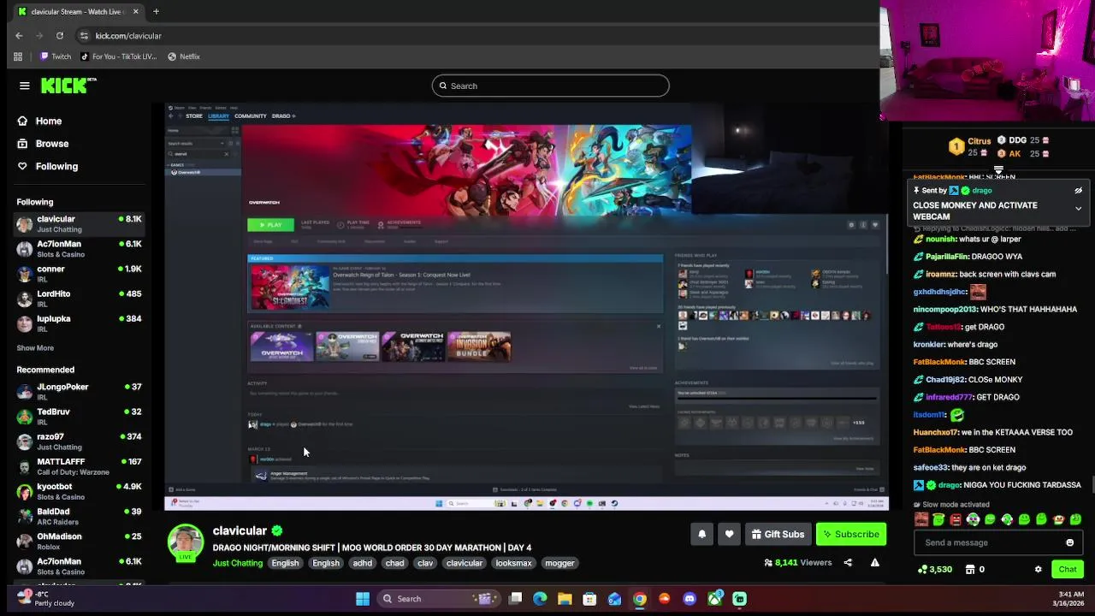Open a new browser tab
The height and width of the screenshot is (616, 1095).
[x=156, y=11]
